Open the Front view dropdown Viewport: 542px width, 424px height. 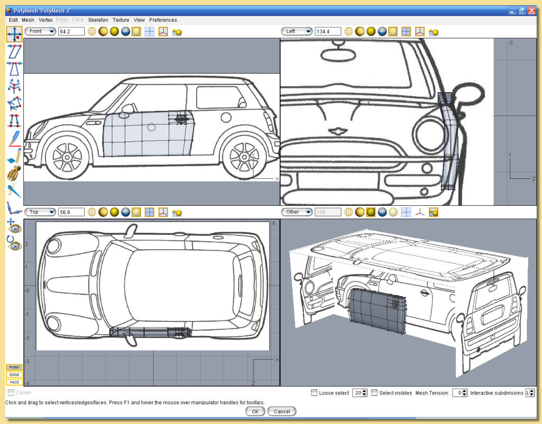[40, 32]
